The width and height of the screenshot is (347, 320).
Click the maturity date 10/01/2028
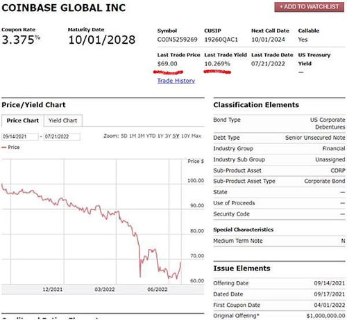coord(102,40)
